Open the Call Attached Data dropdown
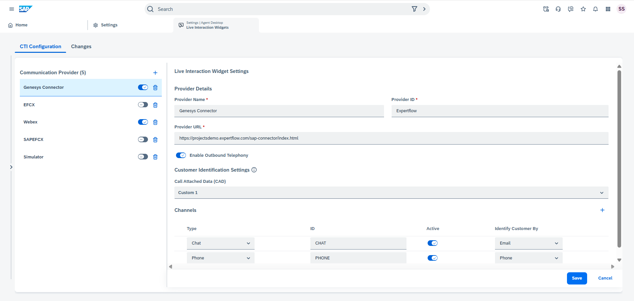The height and width of the screenshot is (301, 634). [391, 193]
